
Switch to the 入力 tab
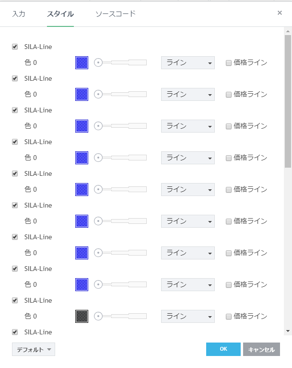click(19, 14)
